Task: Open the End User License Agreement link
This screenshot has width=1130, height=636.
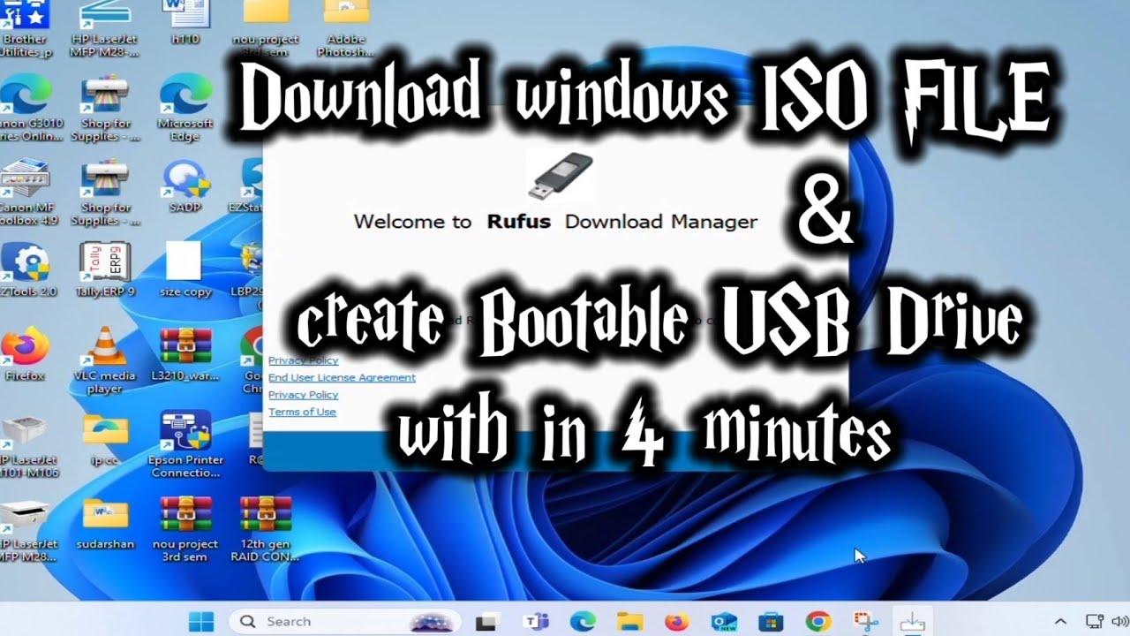Action: click(x=342, y=377)
